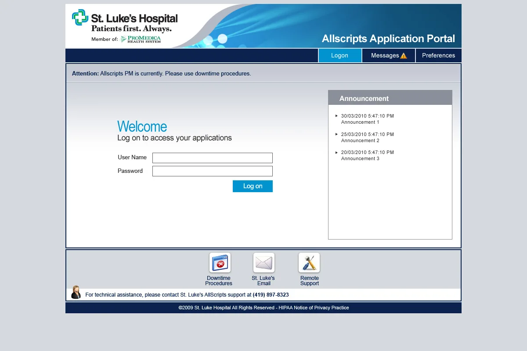Expand the 20/03/2010 announcement arrow
The width and height of the screenshot is (527, 351).
pyautogui.click(x=337, y=152)
